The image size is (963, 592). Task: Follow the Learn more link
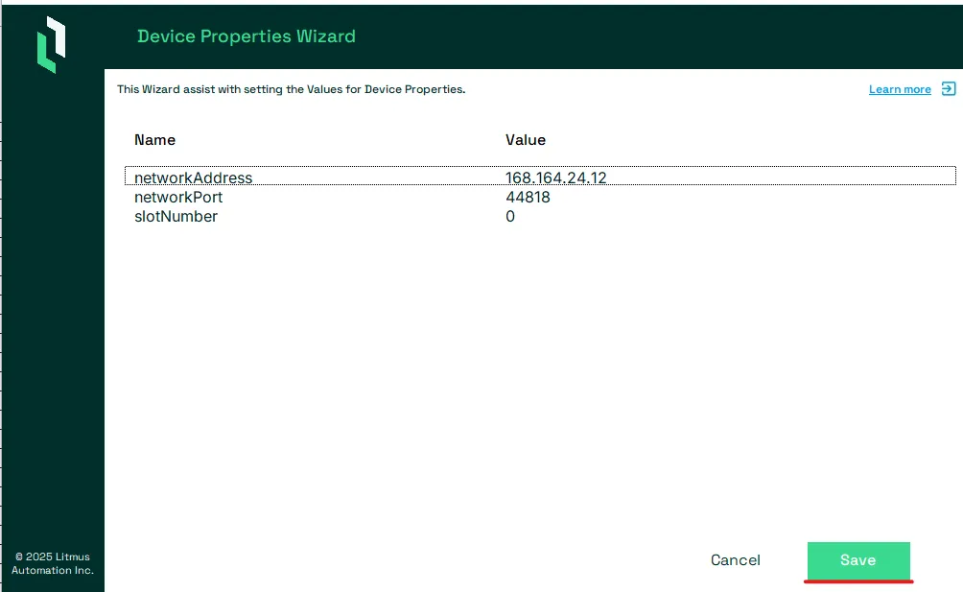pyautogui.click(x=900, y=89)
